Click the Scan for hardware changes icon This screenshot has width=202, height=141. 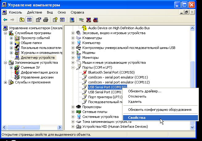(72, 20)
